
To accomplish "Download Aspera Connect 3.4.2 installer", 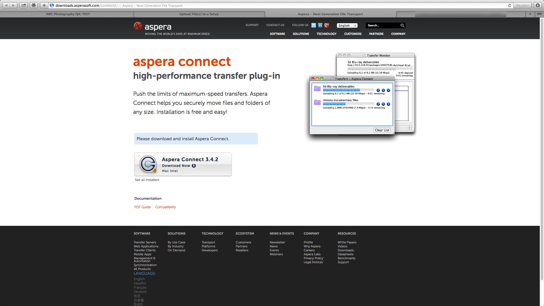I will [183, 164].
